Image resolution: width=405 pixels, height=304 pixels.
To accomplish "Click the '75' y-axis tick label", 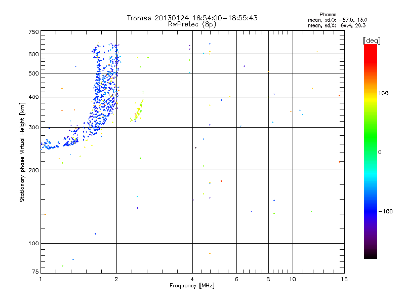I will tap(35, 272).
